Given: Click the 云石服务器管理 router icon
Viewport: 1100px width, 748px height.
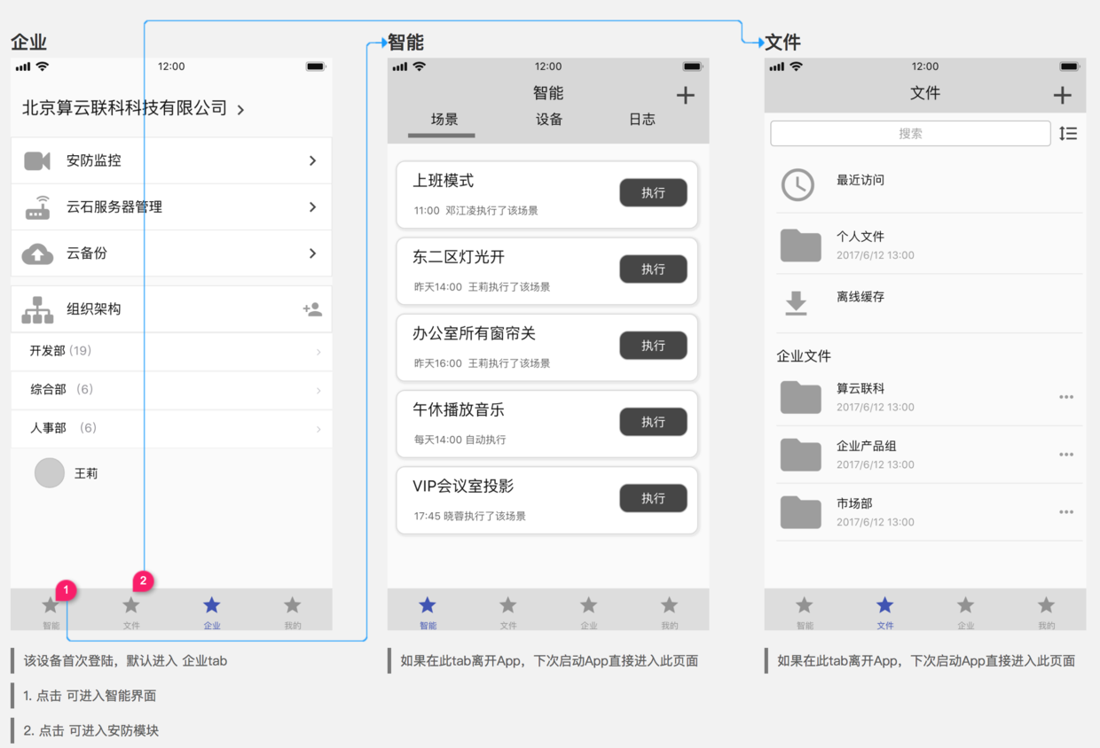Looking at the screenshot, I should (x=37, y=207).
